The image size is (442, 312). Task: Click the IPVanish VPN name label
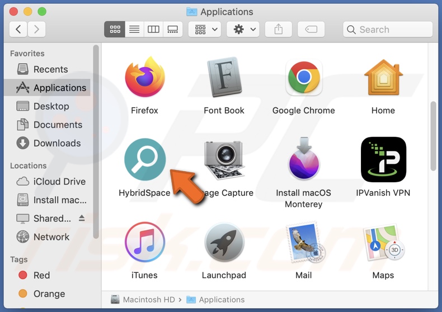point(383,193)
